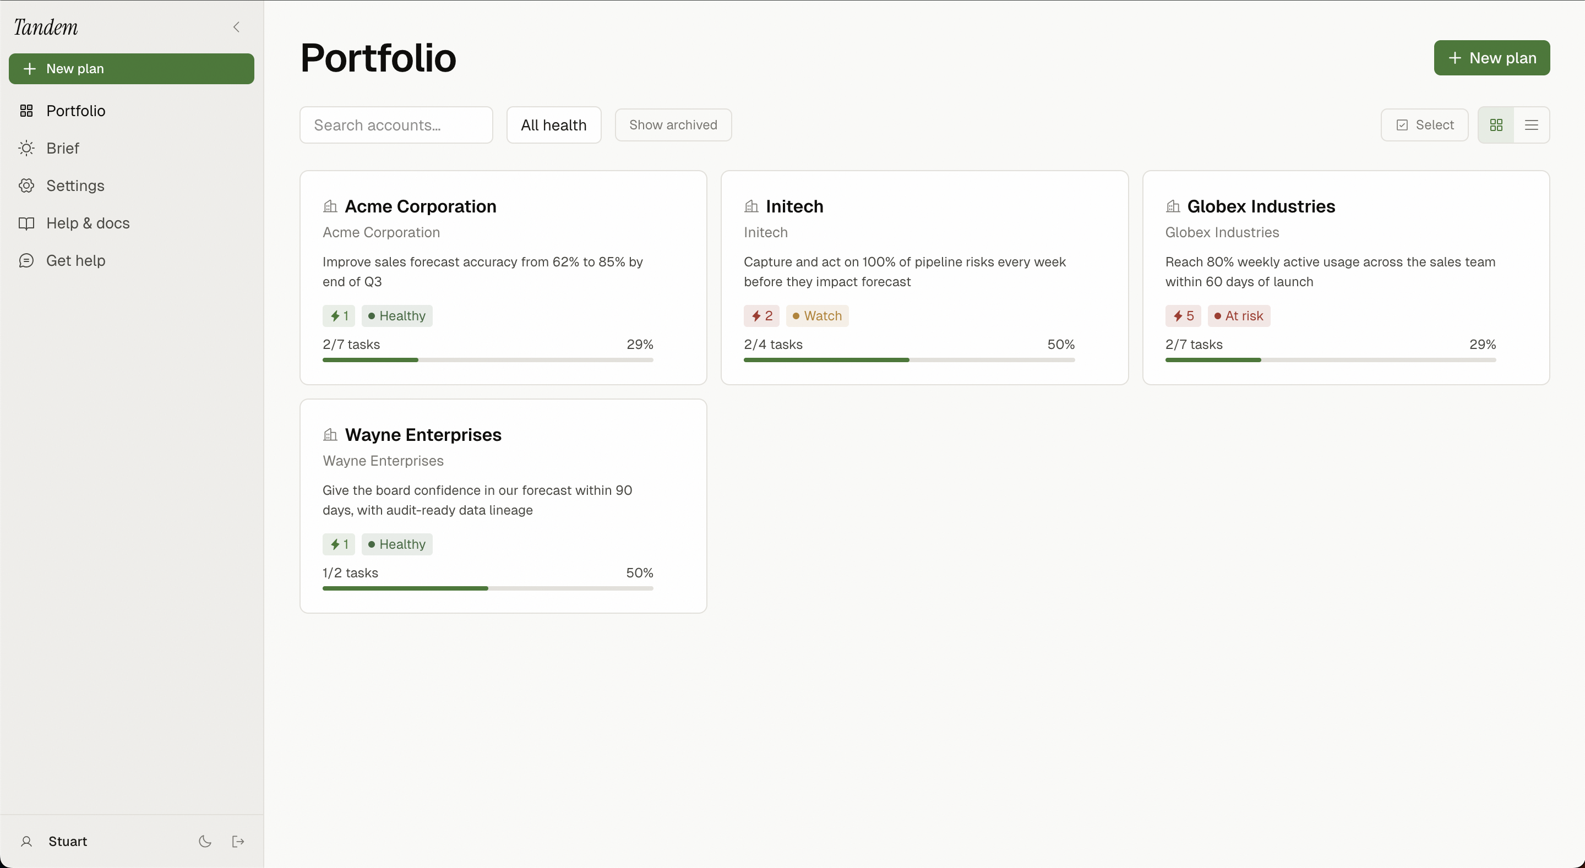Switch to grid view

pos(1496,125)
